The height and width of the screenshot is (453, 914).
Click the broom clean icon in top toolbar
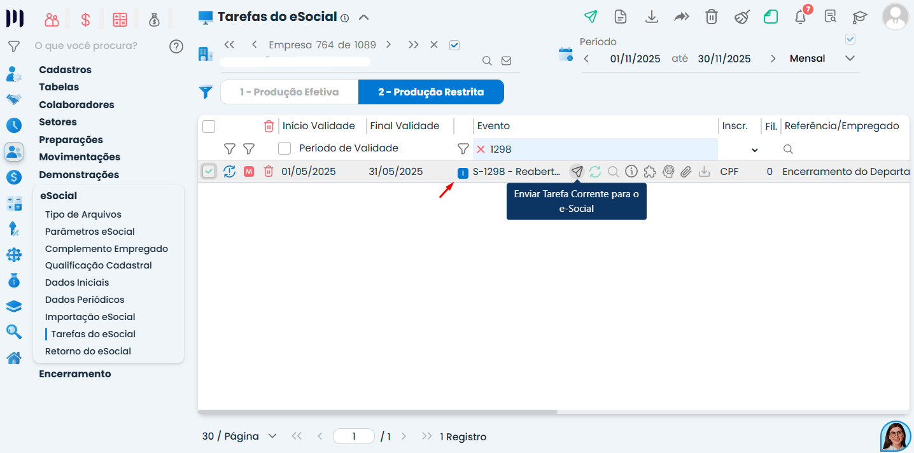742,17
